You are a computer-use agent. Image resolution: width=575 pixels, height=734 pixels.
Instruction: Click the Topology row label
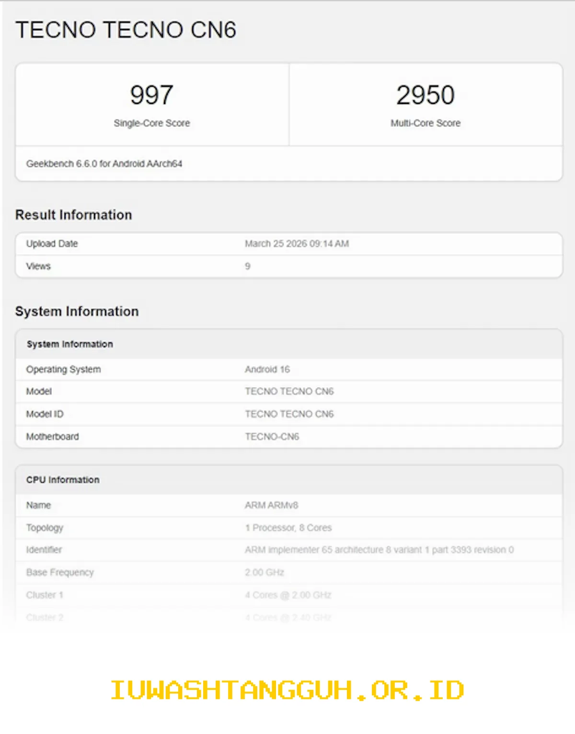click(x=45, y=527)
